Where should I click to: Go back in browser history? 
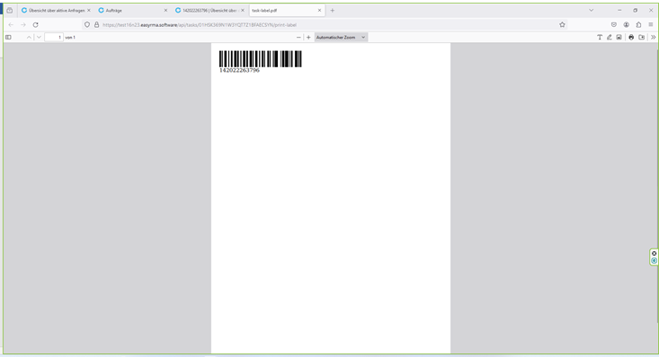pos(12,25)
